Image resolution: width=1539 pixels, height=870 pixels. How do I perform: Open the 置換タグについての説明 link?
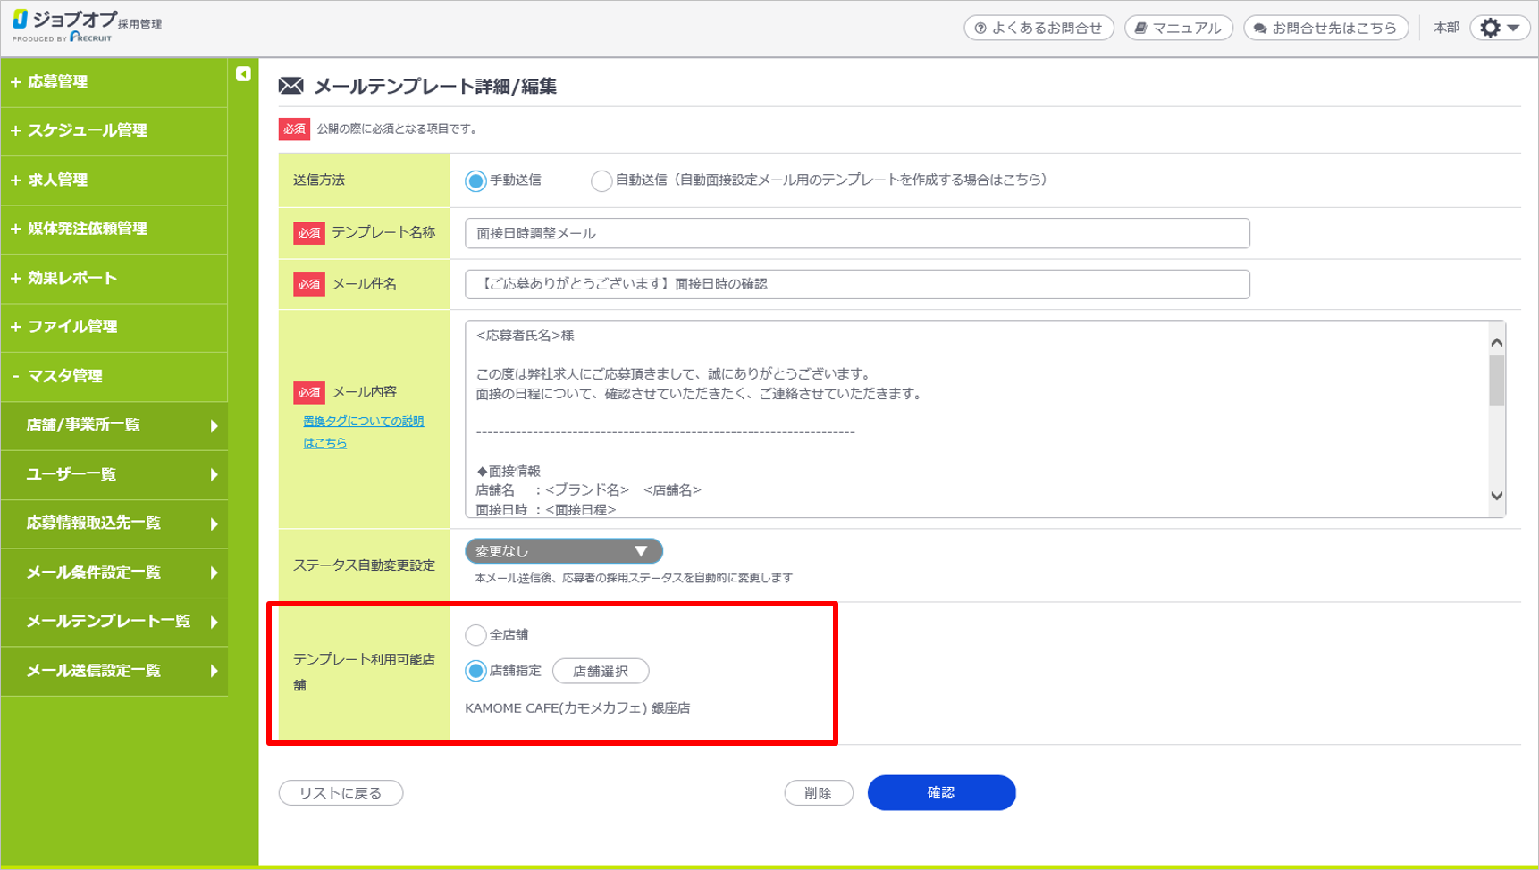pyautogui.click(x=363, y=422)
